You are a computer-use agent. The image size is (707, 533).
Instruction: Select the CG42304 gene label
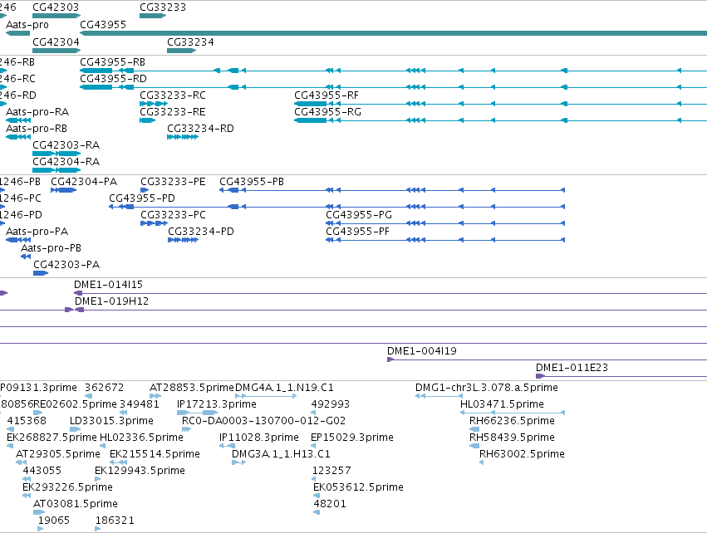56,42
